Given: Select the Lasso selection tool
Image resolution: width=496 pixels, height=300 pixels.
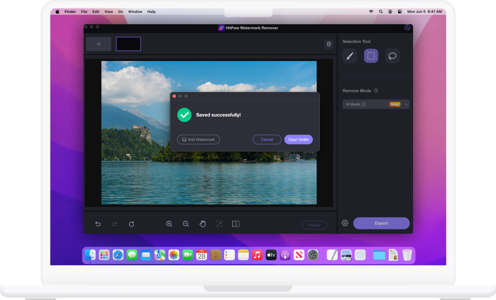Looking at the screenshot, I should [392, 56].
